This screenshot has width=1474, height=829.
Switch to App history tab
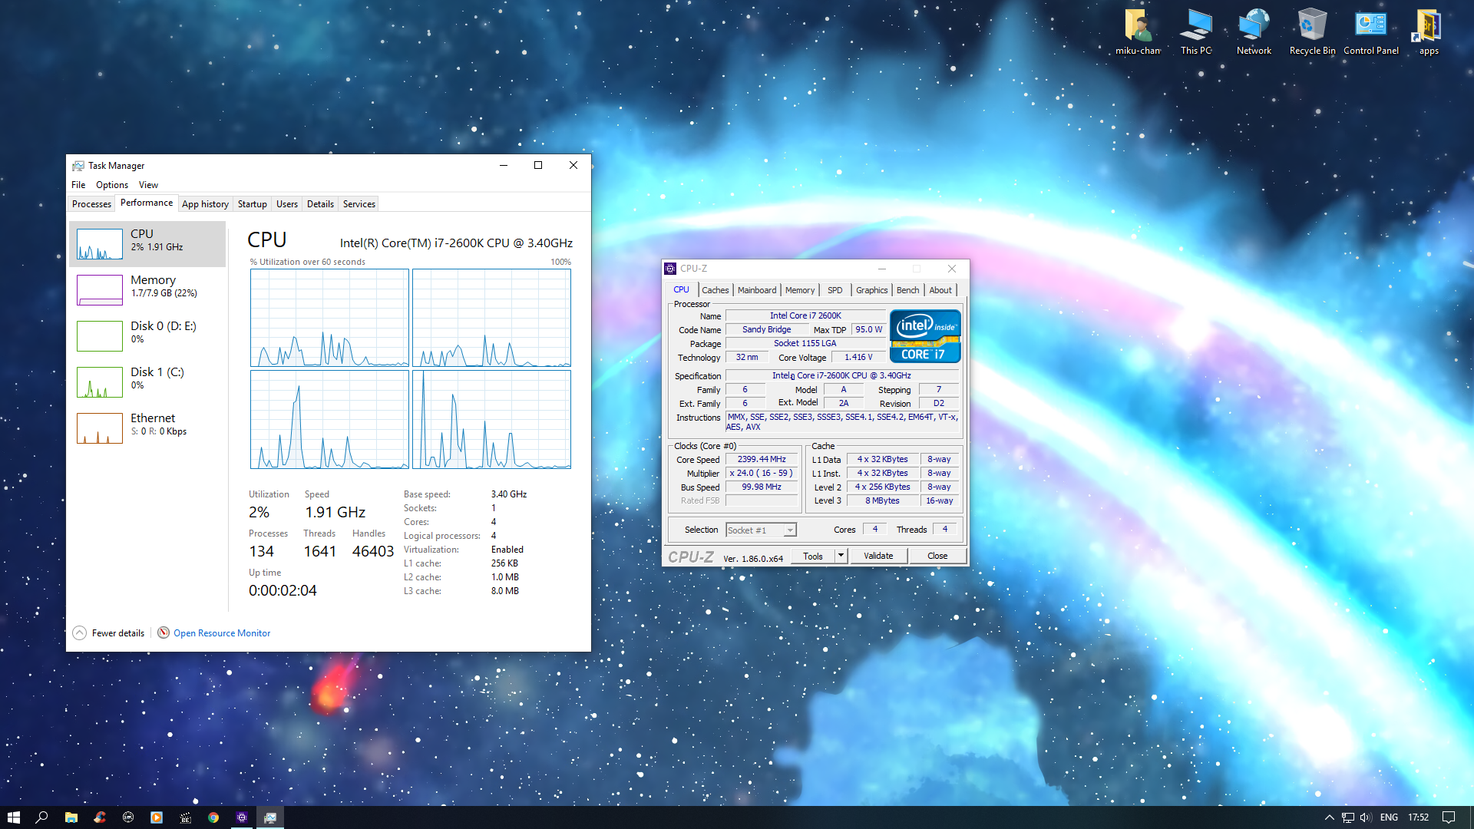click(205, 204)
